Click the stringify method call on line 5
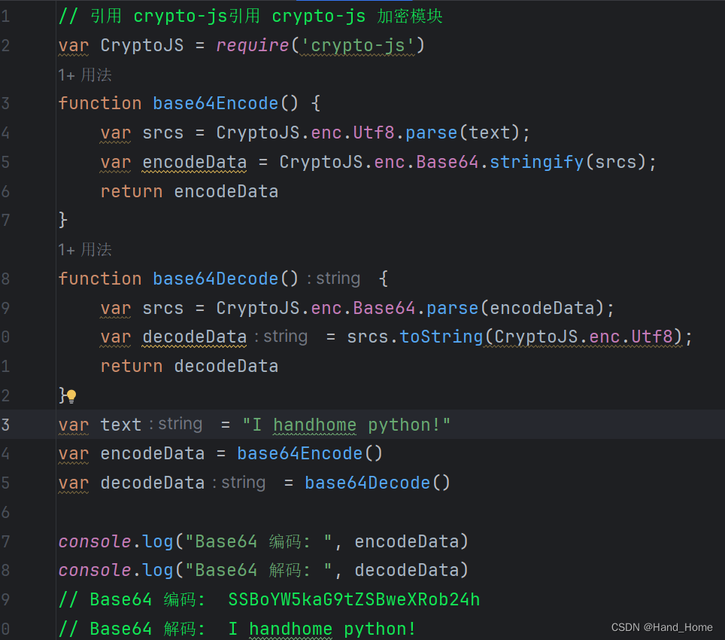The height and width of the screenshot is (640, 725). 536,161
